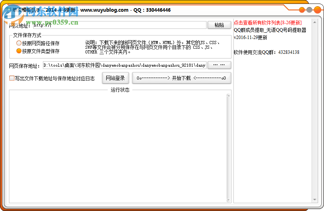Open red link 点击查看所有软件列表
Image resolution: width=324 pixels, height=211 pixels.
[267, 23]
